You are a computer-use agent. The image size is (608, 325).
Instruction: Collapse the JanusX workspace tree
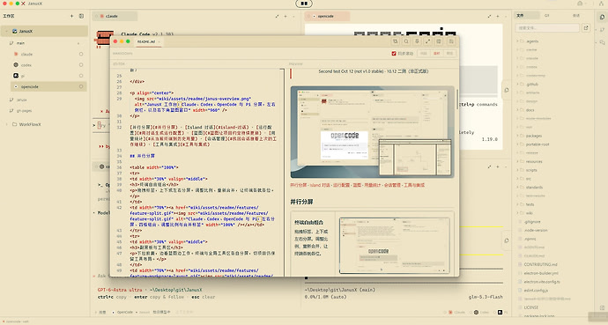(x=6, y=31)
